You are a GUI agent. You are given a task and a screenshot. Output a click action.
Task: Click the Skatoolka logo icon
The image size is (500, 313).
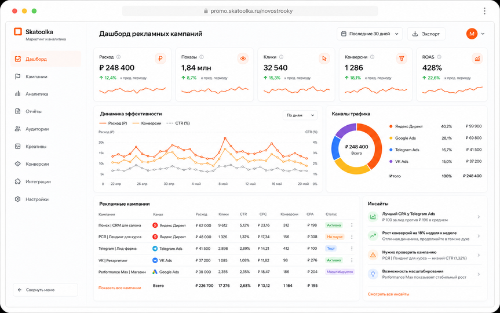(x=18, y=31)
